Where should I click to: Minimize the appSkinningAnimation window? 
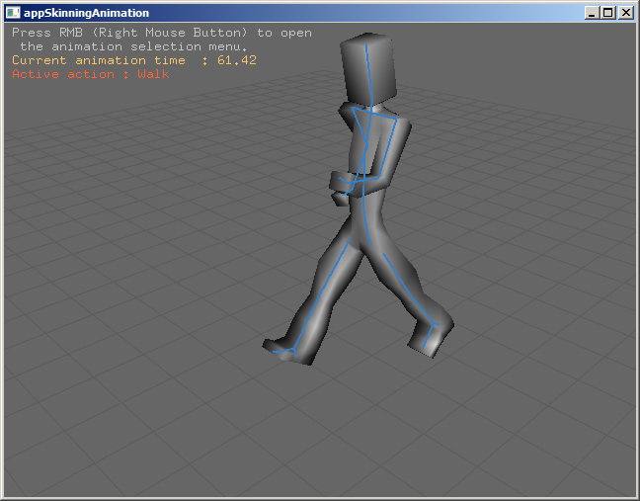click(x=592, y=13)
